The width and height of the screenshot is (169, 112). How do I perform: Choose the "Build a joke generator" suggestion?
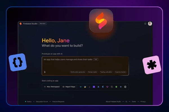click(x=78, y=72)
